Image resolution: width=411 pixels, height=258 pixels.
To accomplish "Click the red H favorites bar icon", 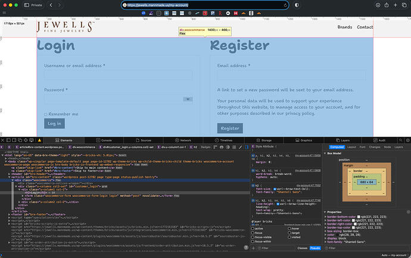I will pos(236,13).
